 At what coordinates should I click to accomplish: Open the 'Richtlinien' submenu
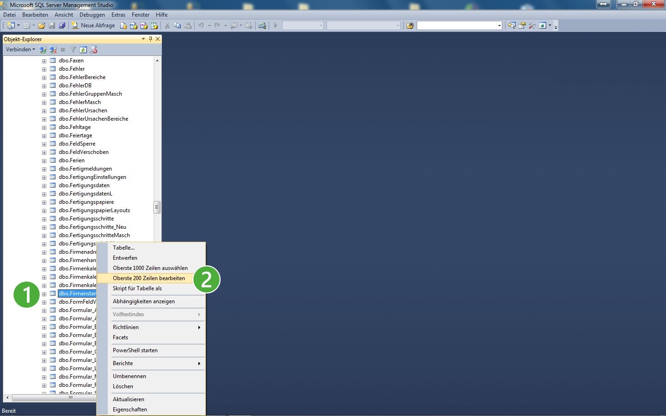coord(151,327)
